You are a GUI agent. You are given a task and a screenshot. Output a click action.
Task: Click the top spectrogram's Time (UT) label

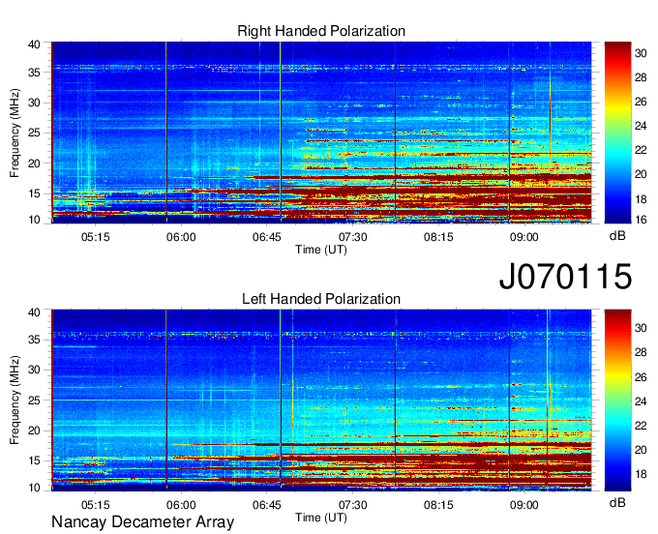coord(321,250)
